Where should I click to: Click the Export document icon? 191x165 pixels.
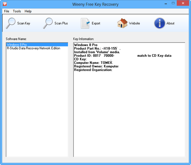(x=85, y=23)
